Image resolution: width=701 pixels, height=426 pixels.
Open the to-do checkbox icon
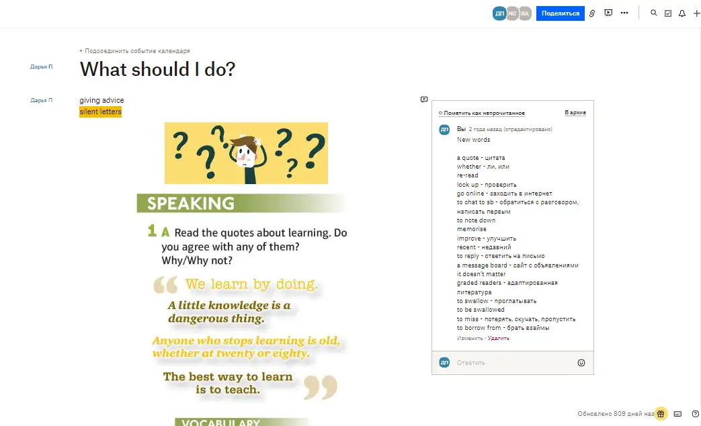(668, 13)
